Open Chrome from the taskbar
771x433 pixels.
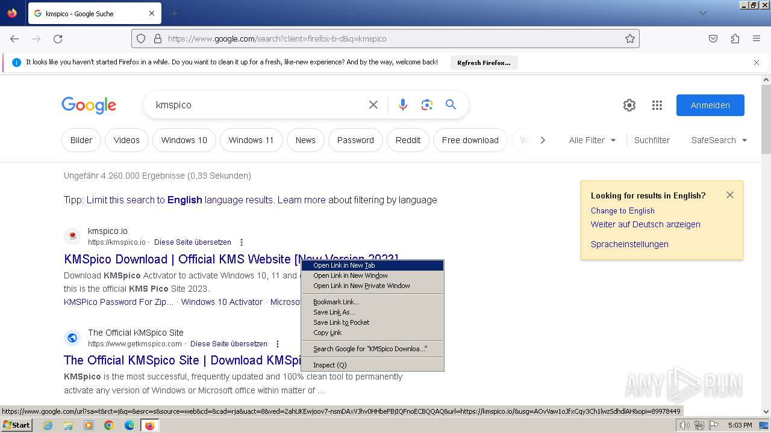(x=109, y=425)
